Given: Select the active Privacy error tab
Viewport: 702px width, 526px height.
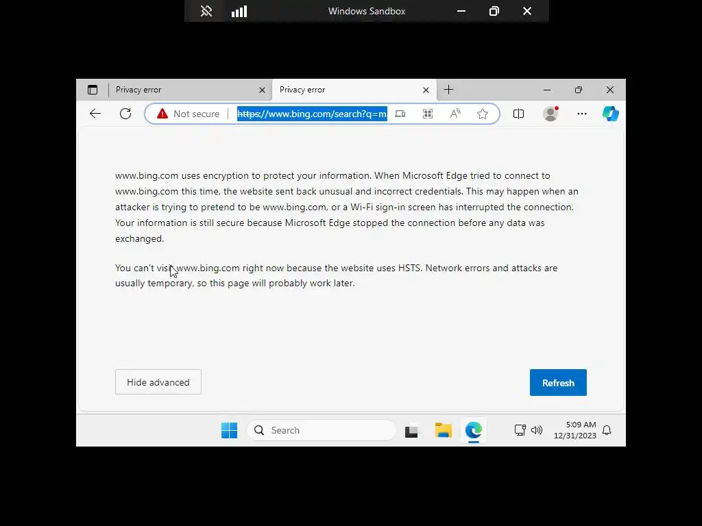Looking at the screenshot, I should pyautogui.click(x=354, y=90).
